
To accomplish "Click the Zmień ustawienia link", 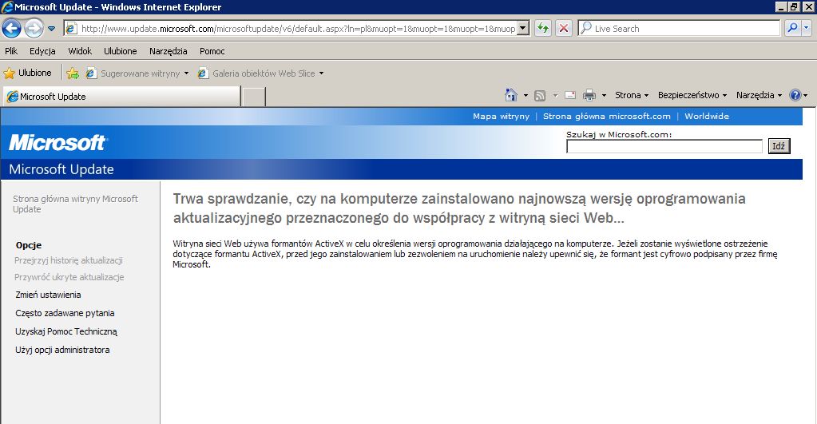I will tap(48, 295).
